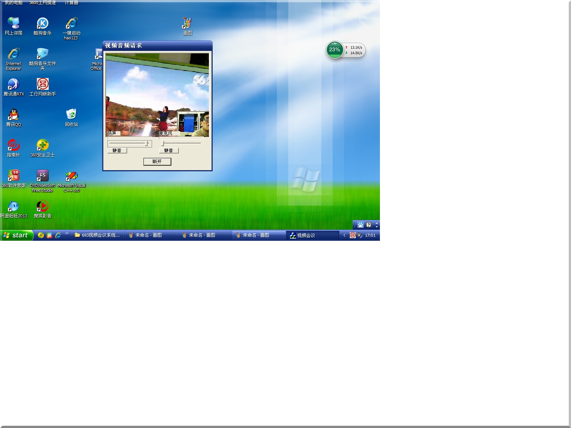Expand hidden system tray icons arrow
The image size is (571, 428).
tap(344, 235)
